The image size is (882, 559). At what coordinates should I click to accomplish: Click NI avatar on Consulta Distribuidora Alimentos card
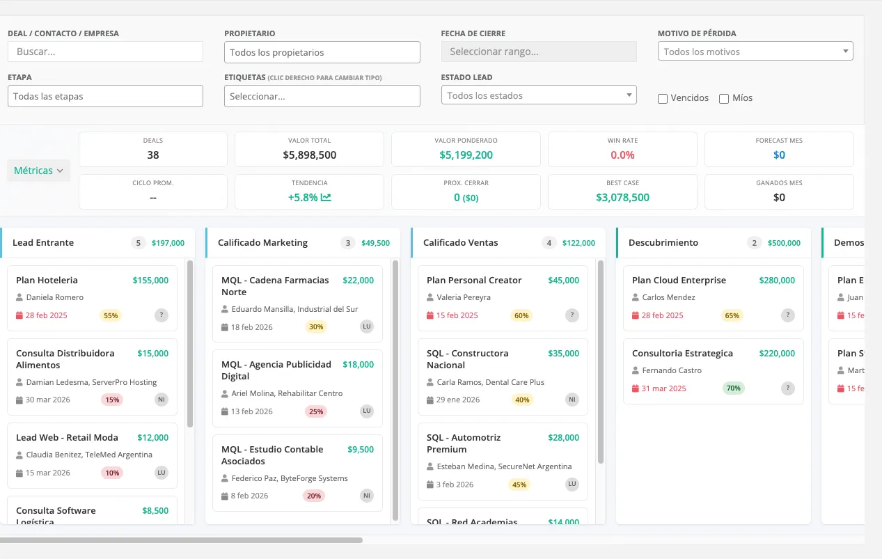(162, 400)
